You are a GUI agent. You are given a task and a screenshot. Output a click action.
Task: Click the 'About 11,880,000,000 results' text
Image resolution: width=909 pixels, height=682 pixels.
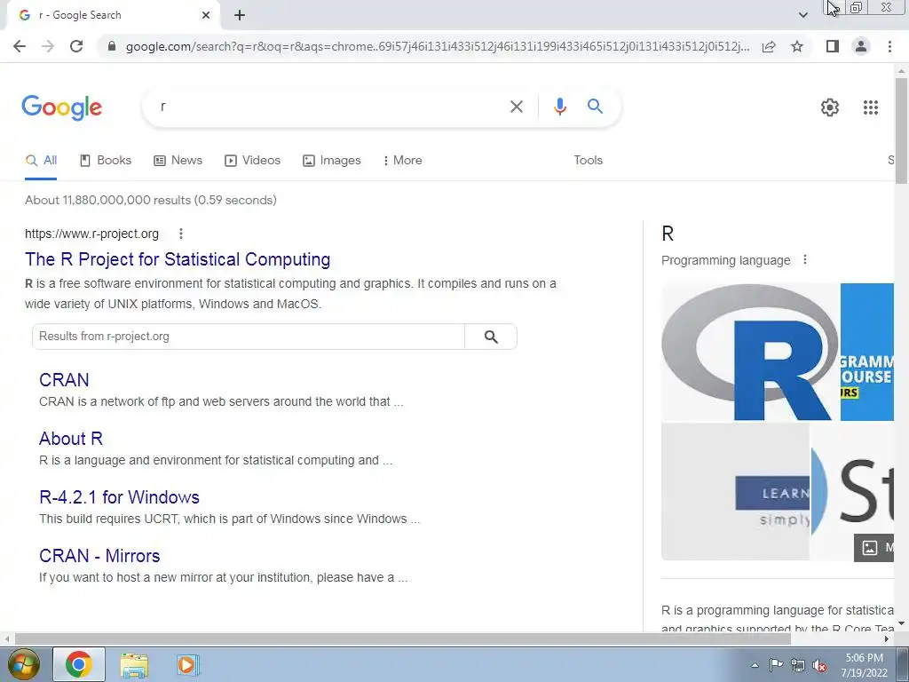click(x=151, y=200)
